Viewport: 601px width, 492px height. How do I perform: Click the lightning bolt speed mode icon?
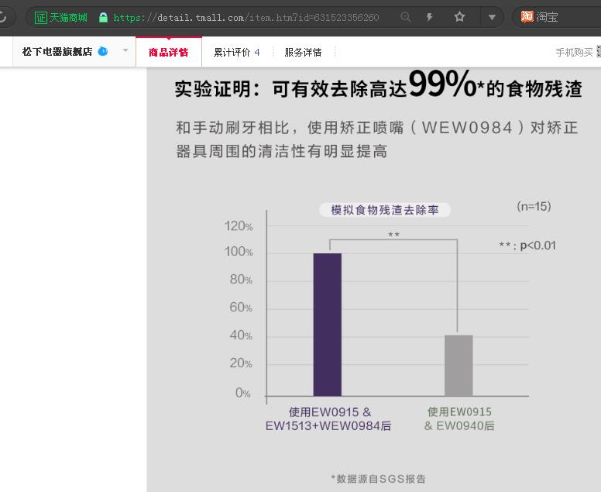tap(430, 17)
